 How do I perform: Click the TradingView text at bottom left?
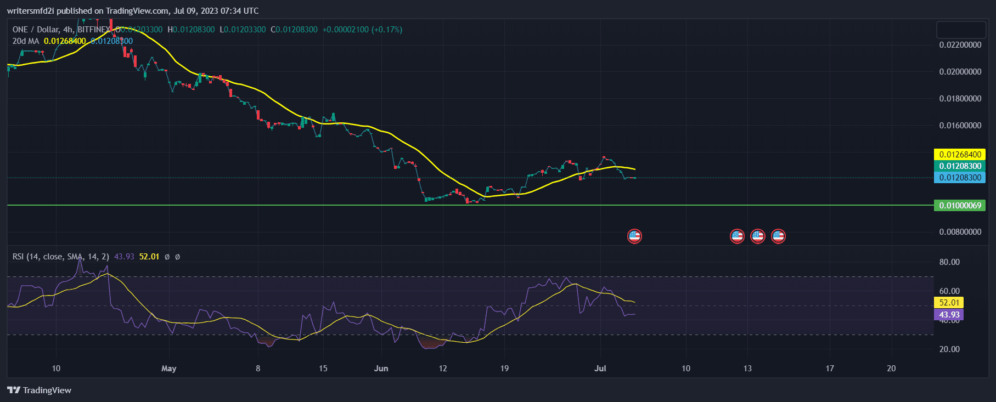pyautogui.click(x=47, y=390)
